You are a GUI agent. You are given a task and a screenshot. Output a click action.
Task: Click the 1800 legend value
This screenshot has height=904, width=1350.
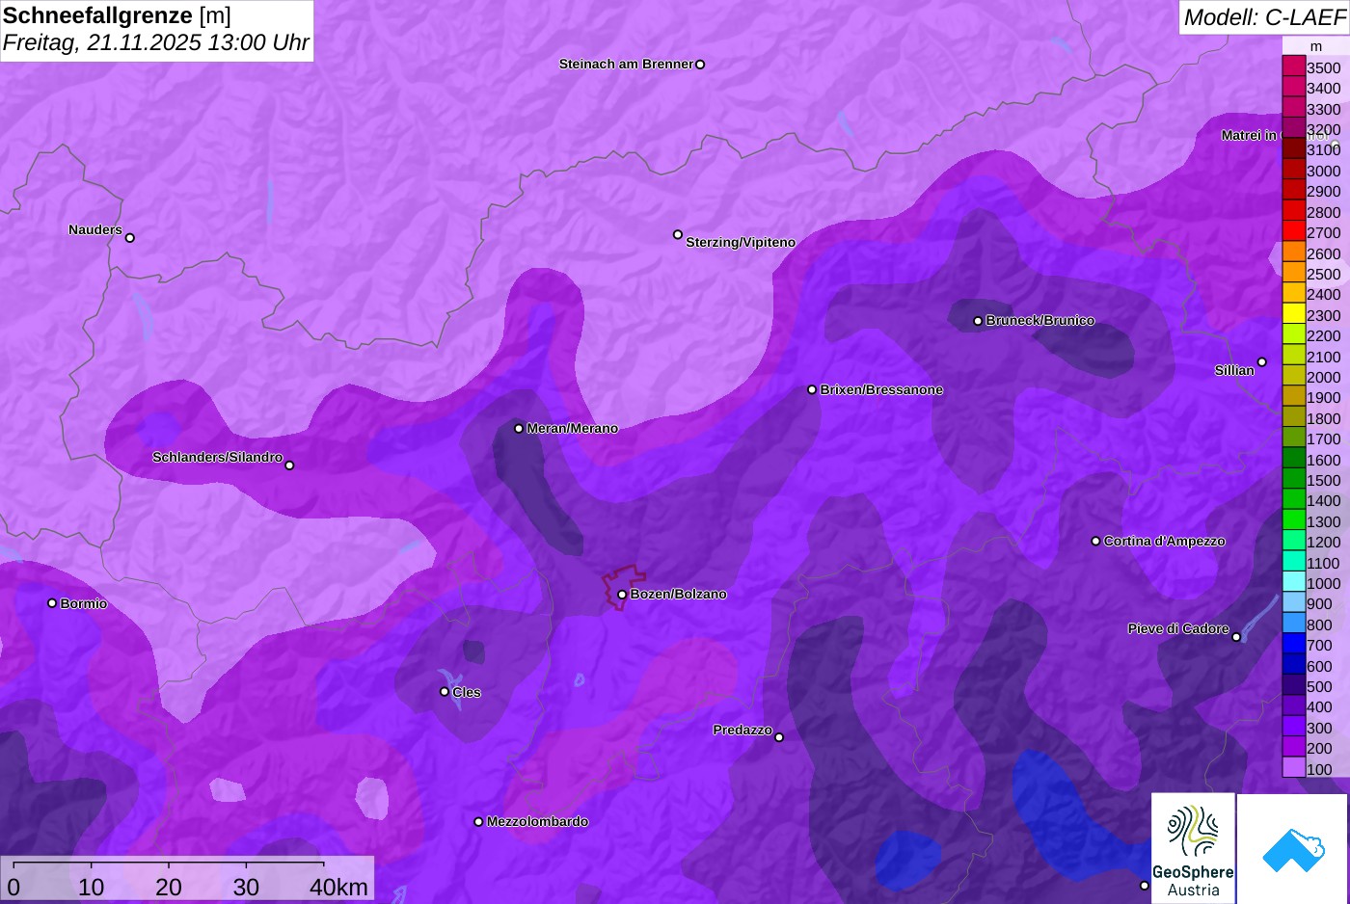pos(1324,418)
